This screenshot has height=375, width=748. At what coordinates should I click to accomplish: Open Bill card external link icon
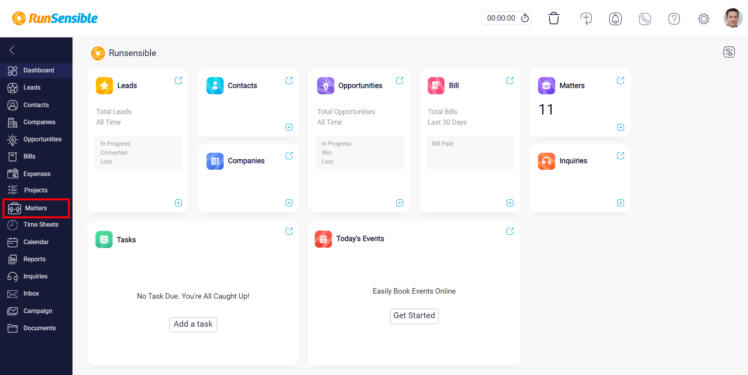pyautogui.click(x=510, y=81)
